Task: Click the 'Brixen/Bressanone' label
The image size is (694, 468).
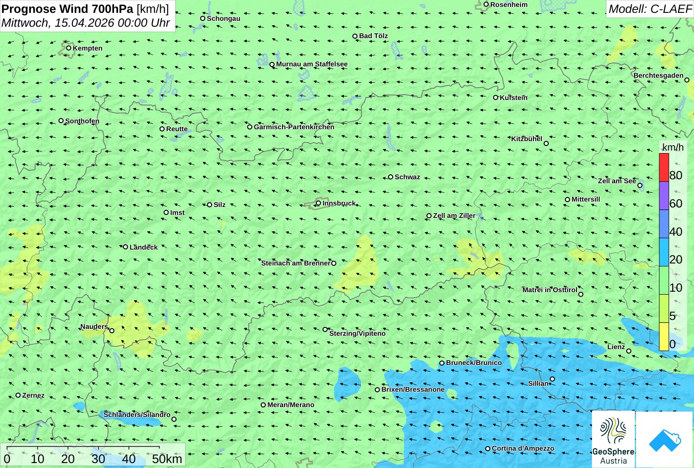Action: pyautogui.click(x=413, y=389)
